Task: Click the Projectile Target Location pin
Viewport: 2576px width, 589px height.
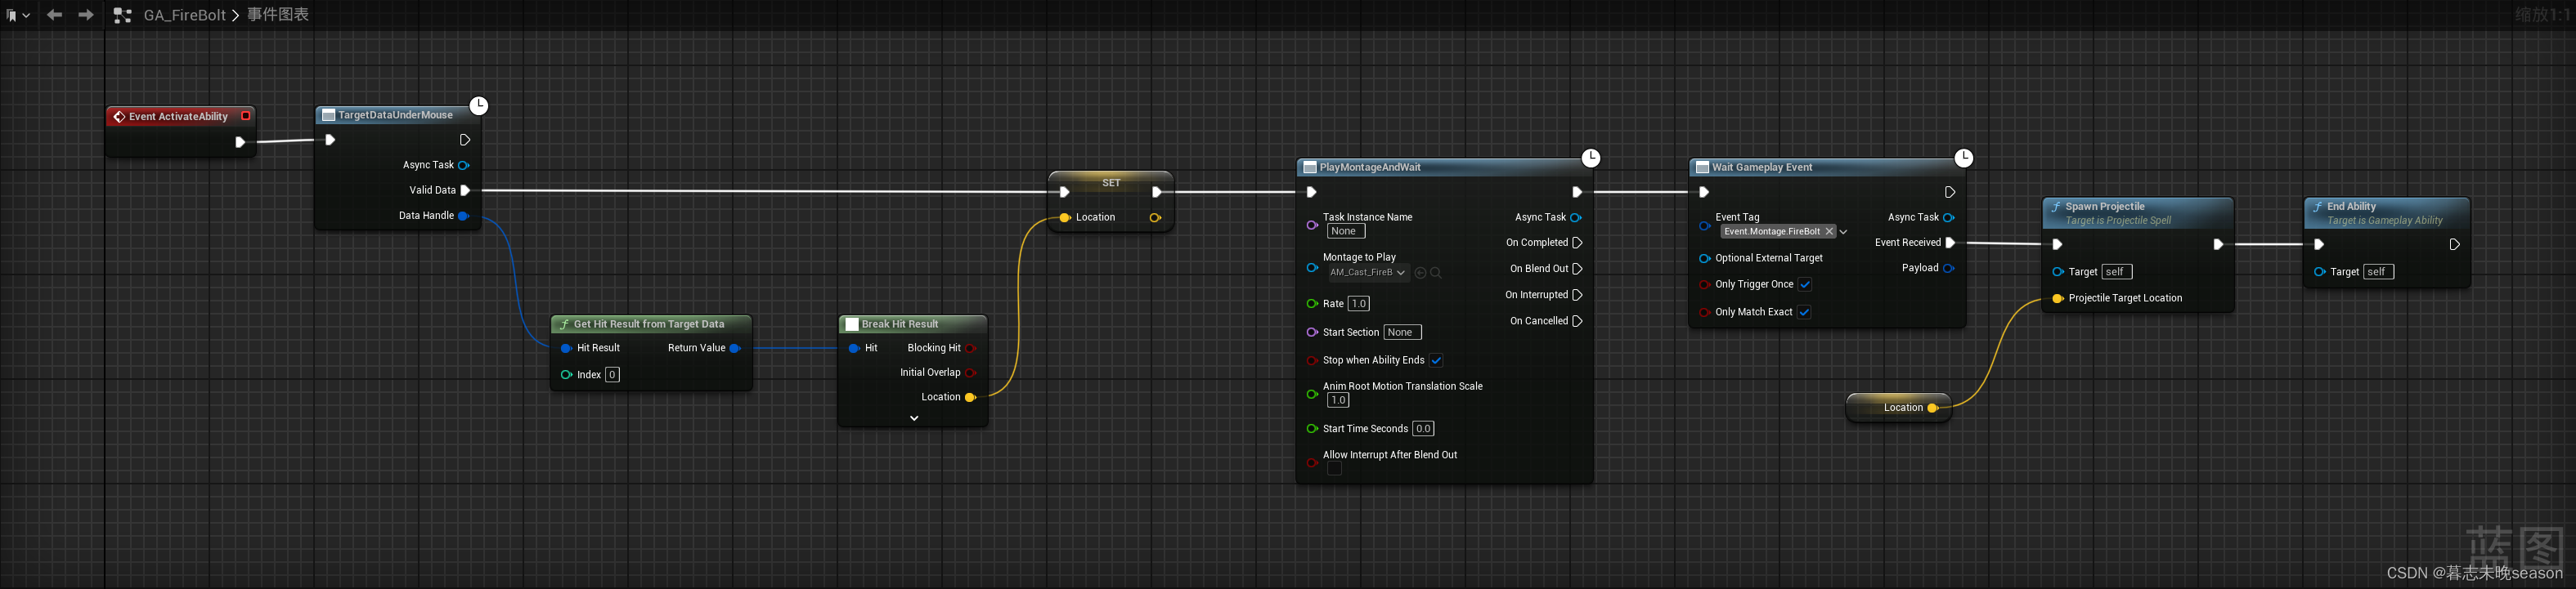Action: [x=2058, y=298]
